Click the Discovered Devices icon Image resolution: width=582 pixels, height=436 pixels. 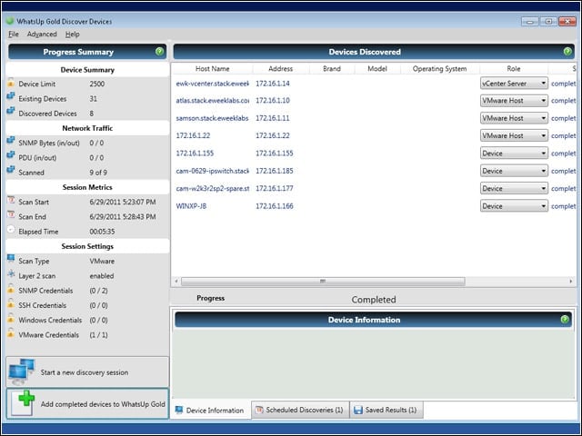11,112
